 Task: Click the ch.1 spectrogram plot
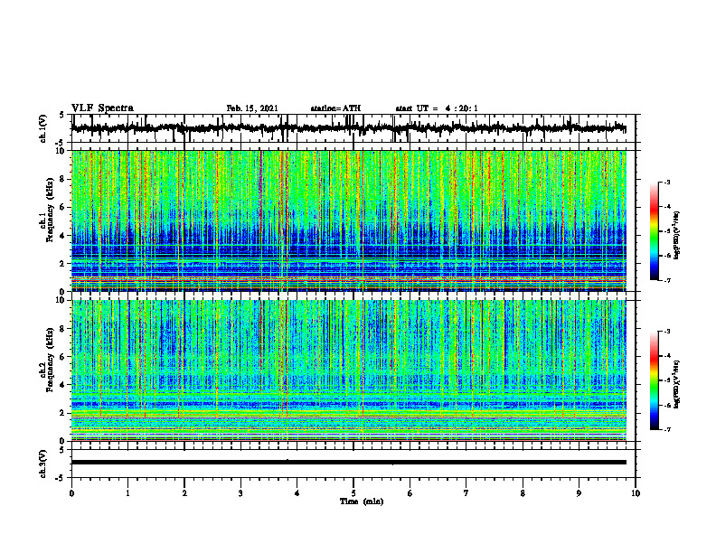[348, 220]
